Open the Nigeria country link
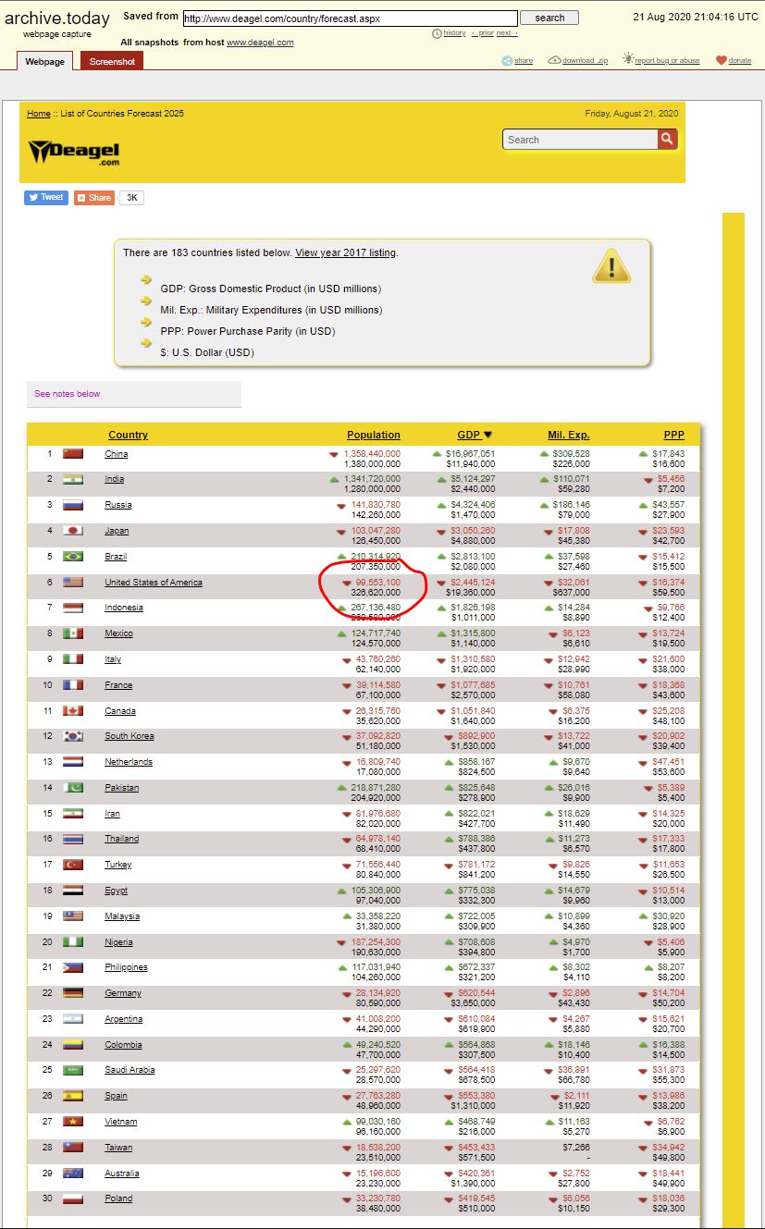The height and width of the screenshot is (1229, 765). (x=118, y=942)
